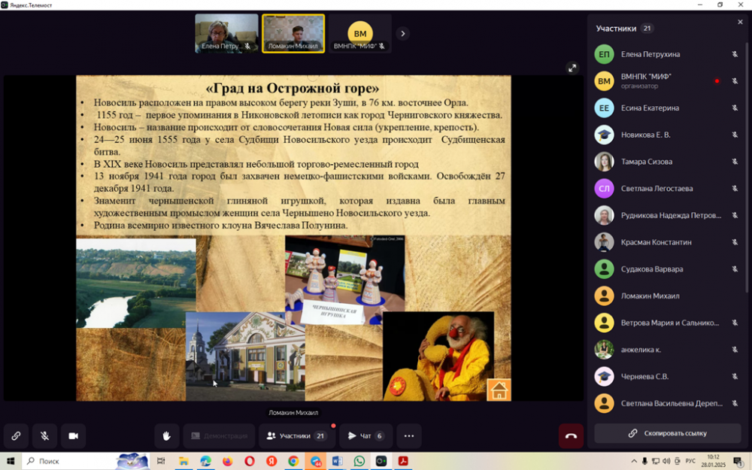Toggle the Участники panel from the toolbar
Screen dimensions: 752x470
click(x=296, y=435)
